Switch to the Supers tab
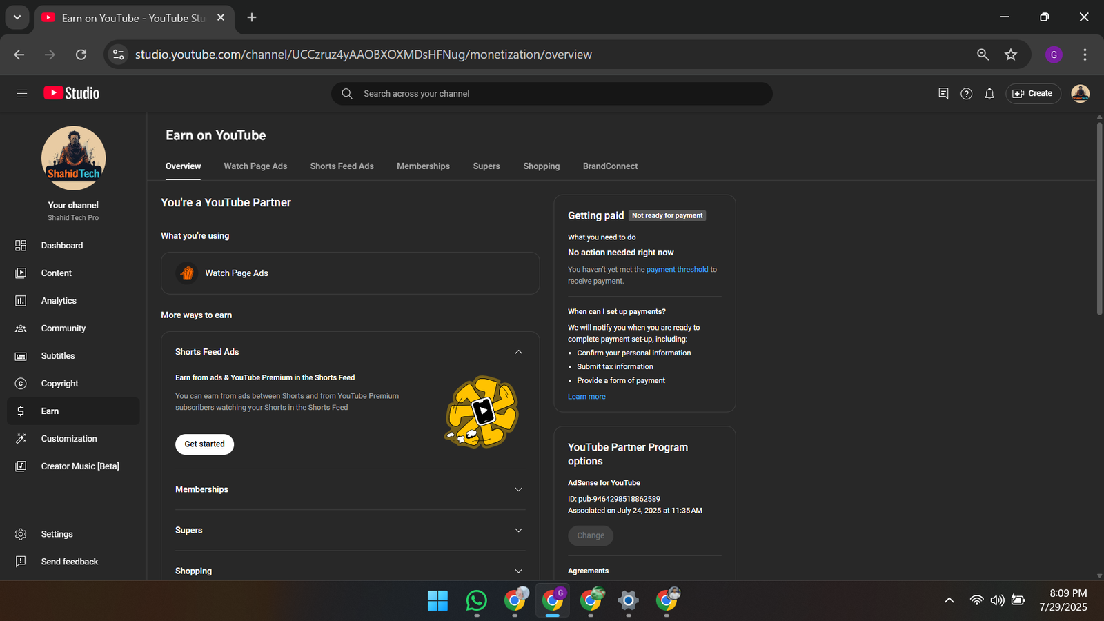This screenshot has width=1104, height=621. click(486, 166)
